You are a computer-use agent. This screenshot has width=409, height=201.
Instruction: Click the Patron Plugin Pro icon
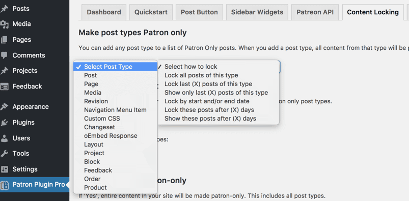coord(4,185)
